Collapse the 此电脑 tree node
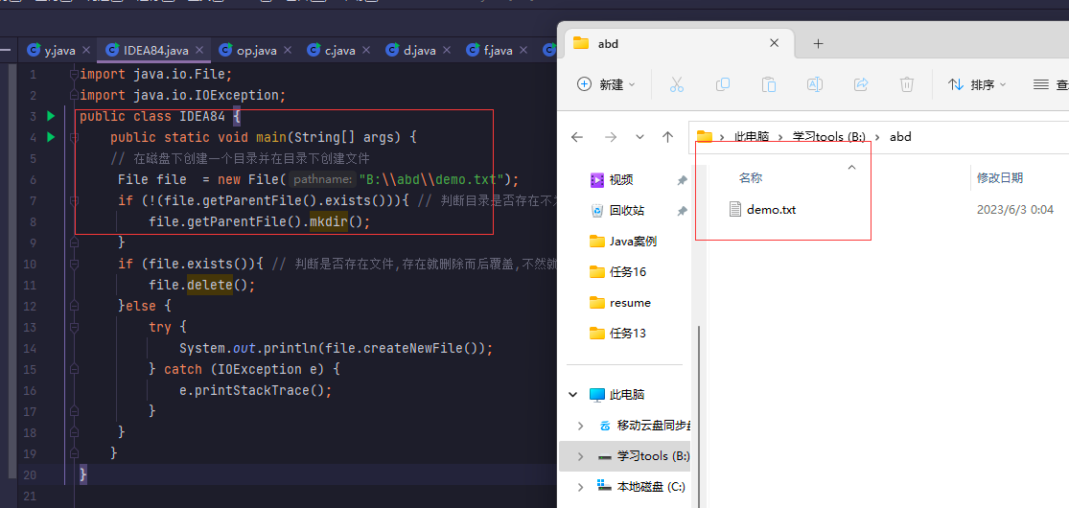1069x508 pixels. [x=574, y=395]
